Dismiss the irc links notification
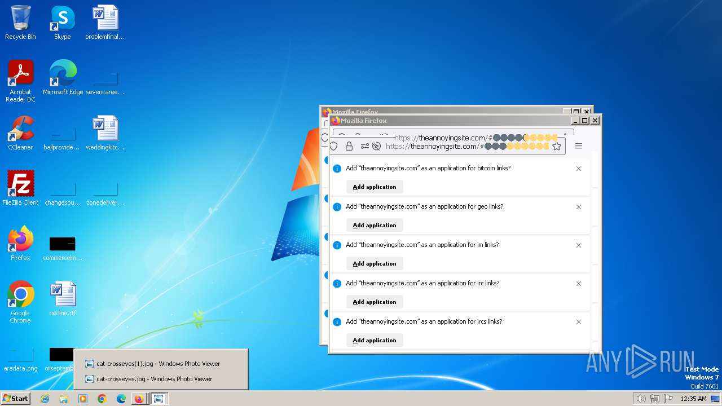The image size is (722, 406). (x=579, y=284)
